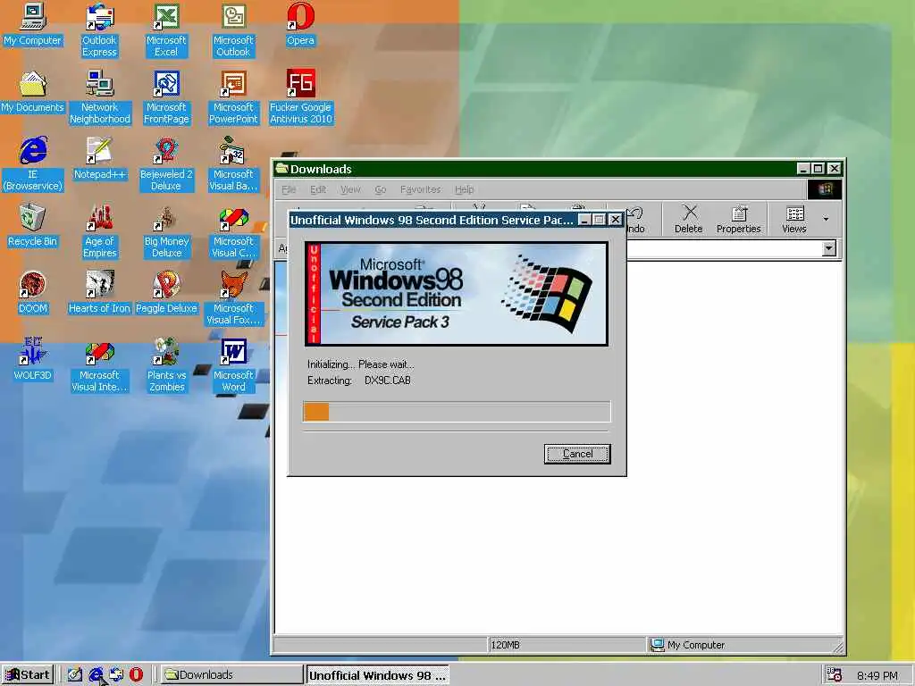
Task: Launch Opera browser desktop icon
Action: pos(300,24)
